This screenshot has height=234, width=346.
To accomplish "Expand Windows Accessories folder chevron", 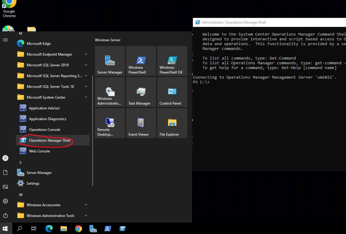I will [86, 205].
